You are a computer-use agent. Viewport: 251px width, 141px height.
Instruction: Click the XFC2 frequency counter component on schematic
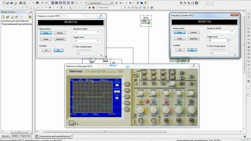click(146, 21)
